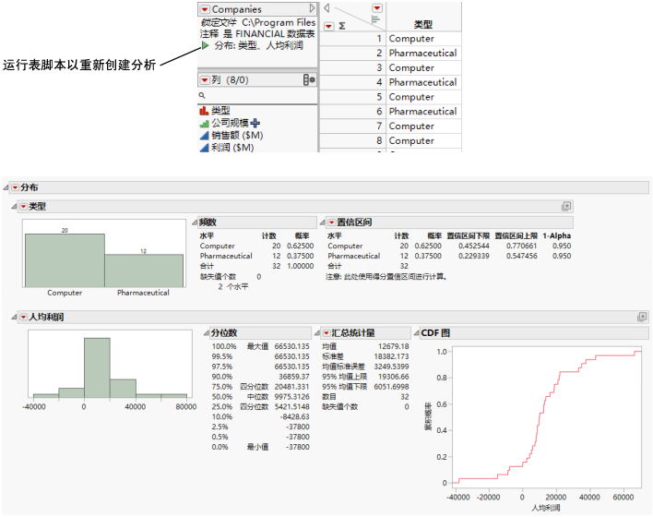
Task: Click the Computer cell in row 3
Action: 423,67
